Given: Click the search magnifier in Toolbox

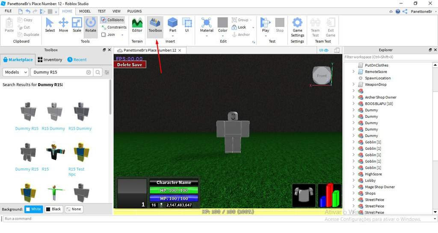Looking at the screenshot, I should 98,72.
